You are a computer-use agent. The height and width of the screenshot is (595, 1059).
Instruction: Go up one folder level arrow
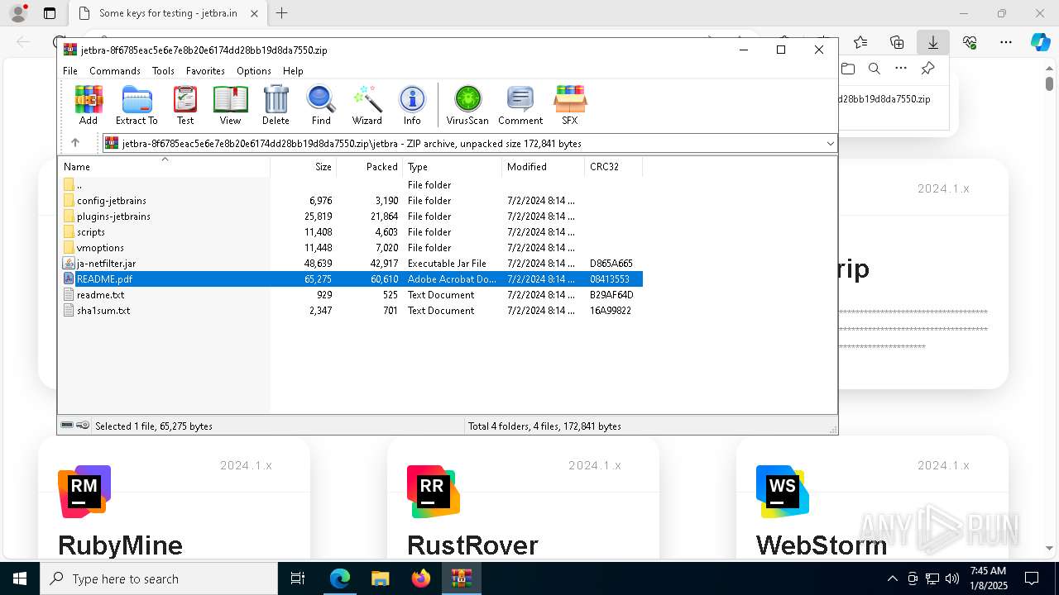75,143
